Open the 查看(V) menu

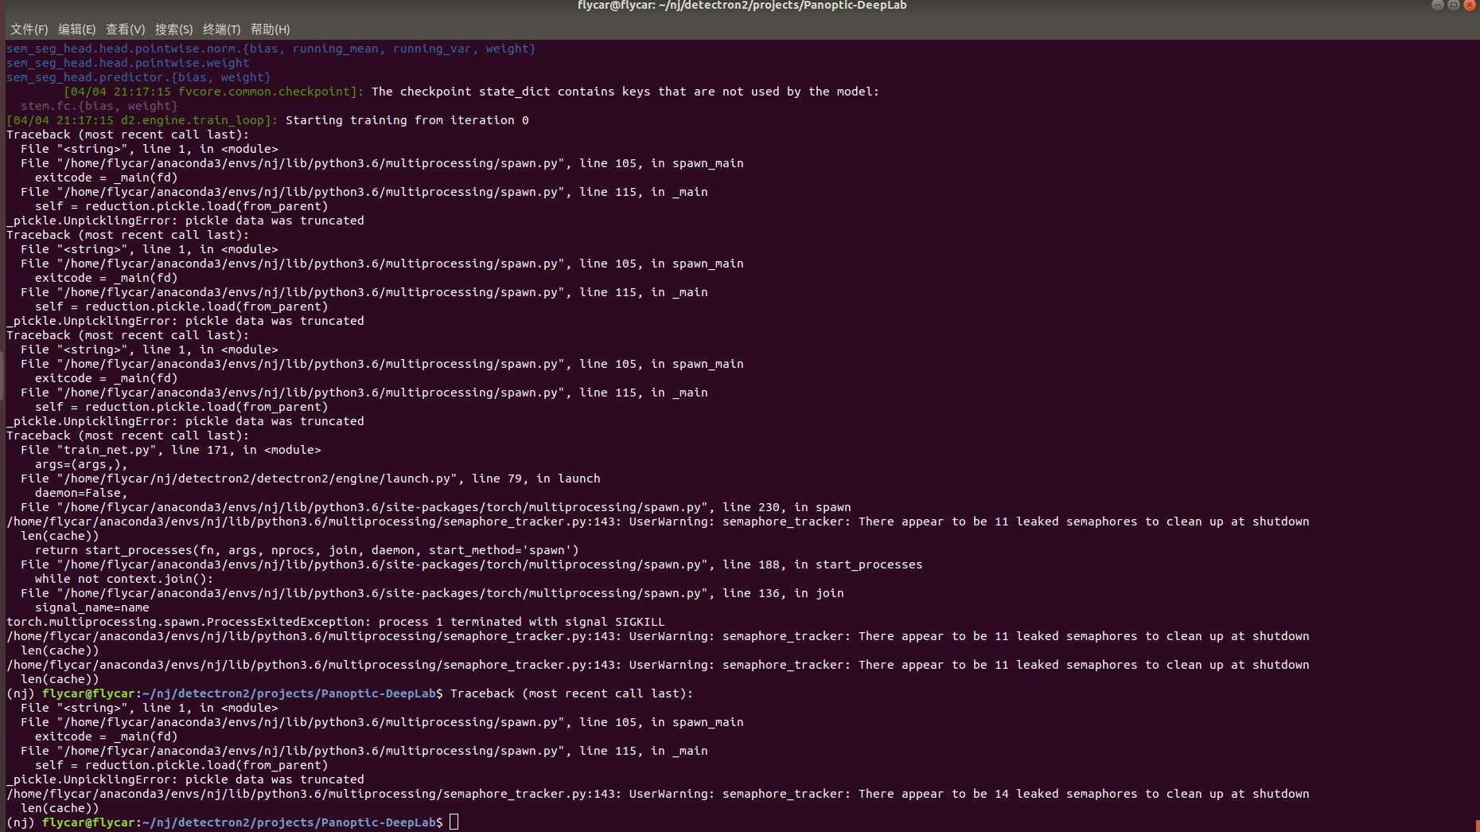[x=125, y=29]
